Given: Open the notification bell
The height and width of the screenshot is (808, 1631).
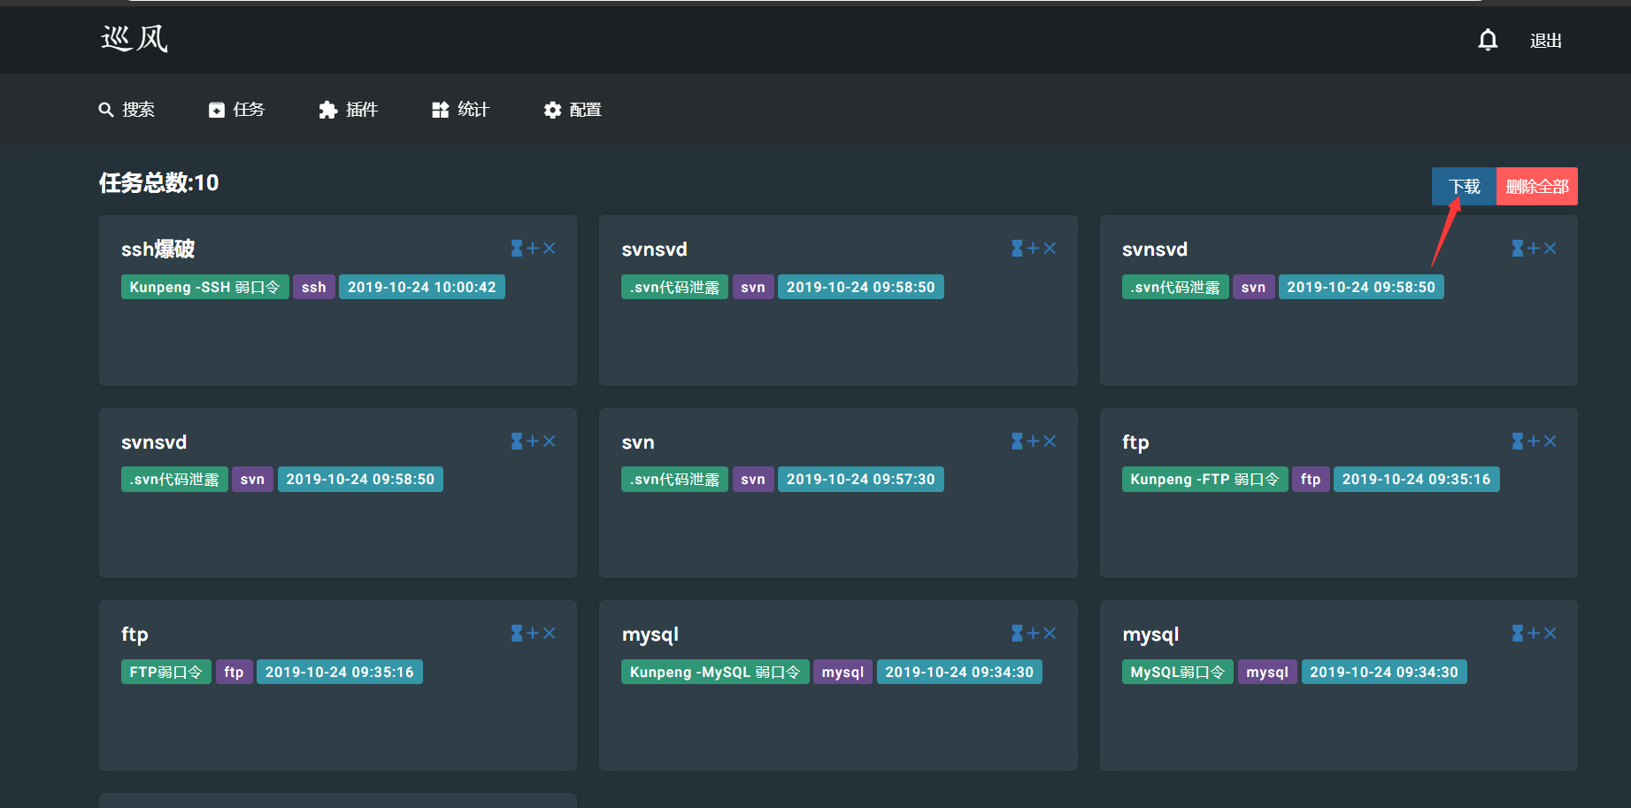Looking at the screenshot, I should point(1488,41).
